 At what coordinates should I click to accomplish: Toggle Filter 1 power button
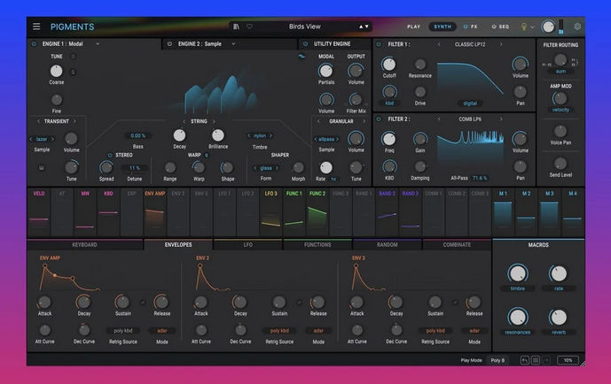click(x=379, y=44)
